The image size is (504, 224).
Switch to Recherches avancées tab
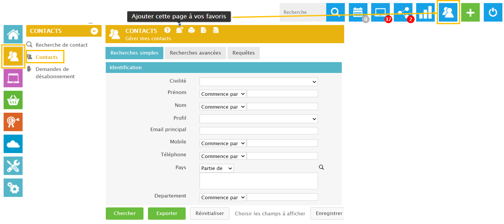coord(195,53)
